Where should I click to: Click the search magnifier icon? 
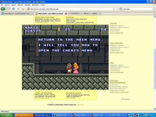154,9
